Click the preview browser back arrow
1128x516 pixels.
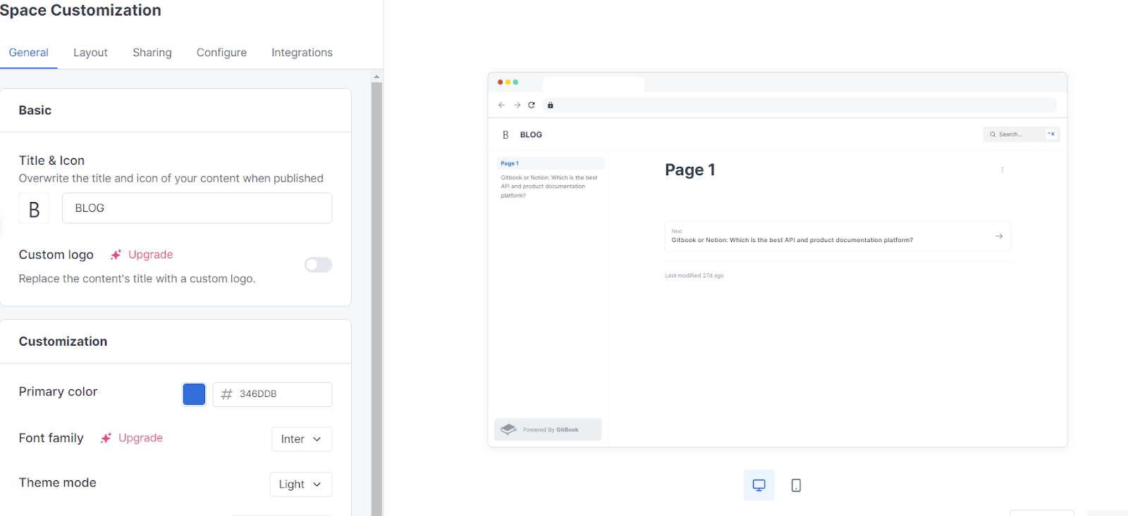(x=501, y=105)
